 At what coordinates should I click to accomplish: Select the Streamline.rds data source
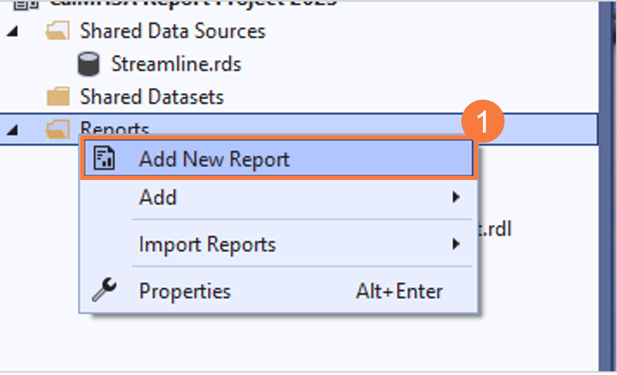(176, 64)
